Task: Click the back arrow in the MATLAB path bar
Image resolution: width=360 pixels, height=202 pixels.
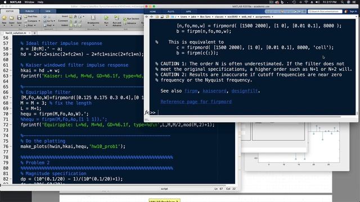Action: [x=146, y=17]
